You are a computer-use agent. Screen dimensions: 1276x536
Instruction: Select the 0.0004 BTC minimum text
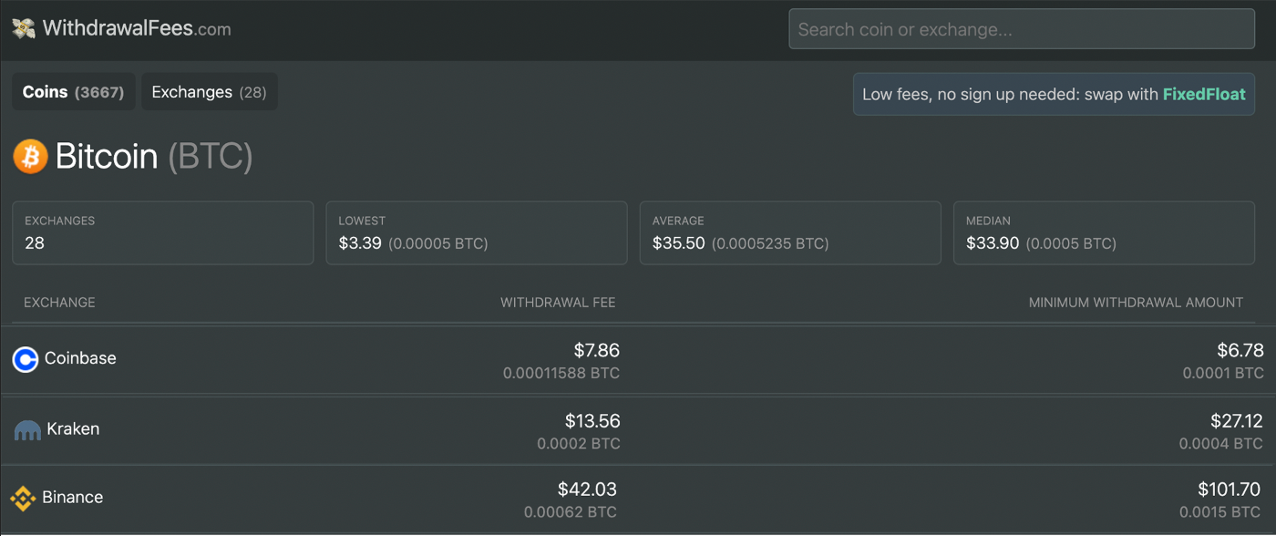pos(1221,444)
